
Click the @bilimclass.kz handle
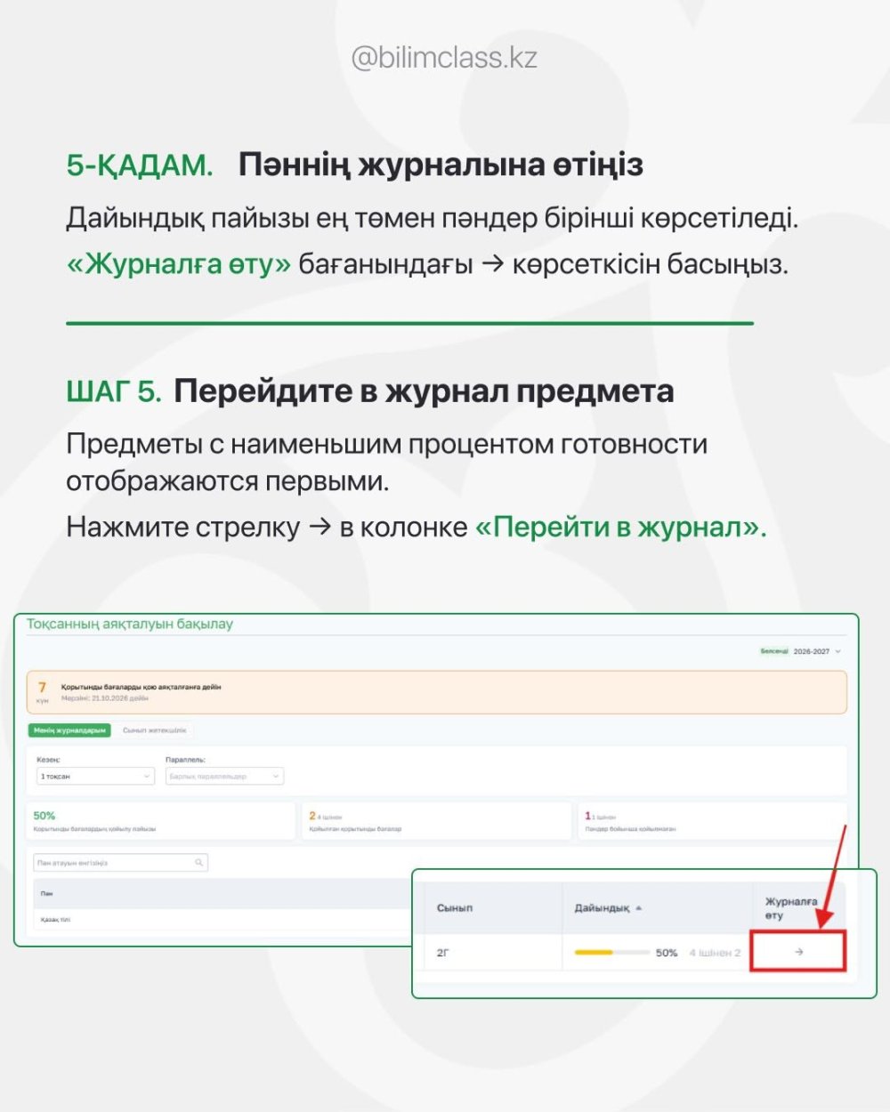pos(444,59)
